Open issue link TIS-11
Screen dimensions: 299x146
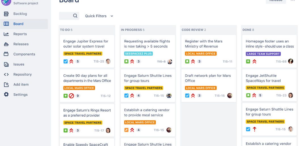227,61
